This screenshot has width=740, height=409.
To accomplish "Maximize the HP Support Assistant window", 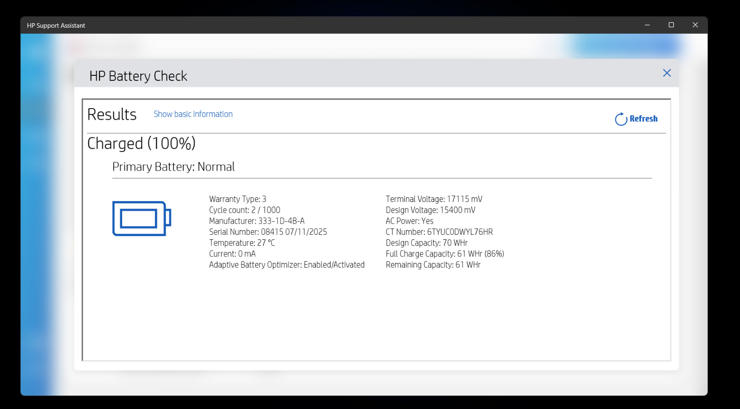I will click(x=671, y=25).
